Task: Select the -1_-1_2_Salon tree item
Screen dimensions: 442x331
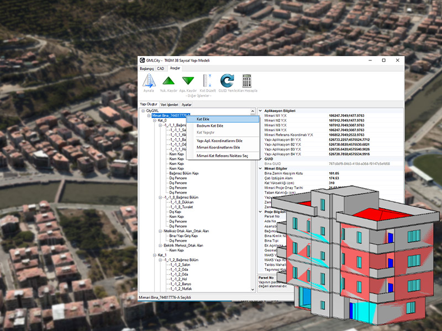Action: (179, 265)
